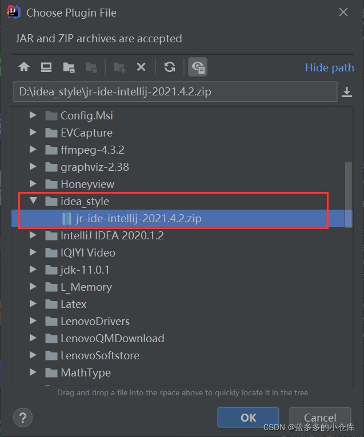Create a new folder with toolbar icon
This screenshot has width=364, height=437.
(119, 67)
